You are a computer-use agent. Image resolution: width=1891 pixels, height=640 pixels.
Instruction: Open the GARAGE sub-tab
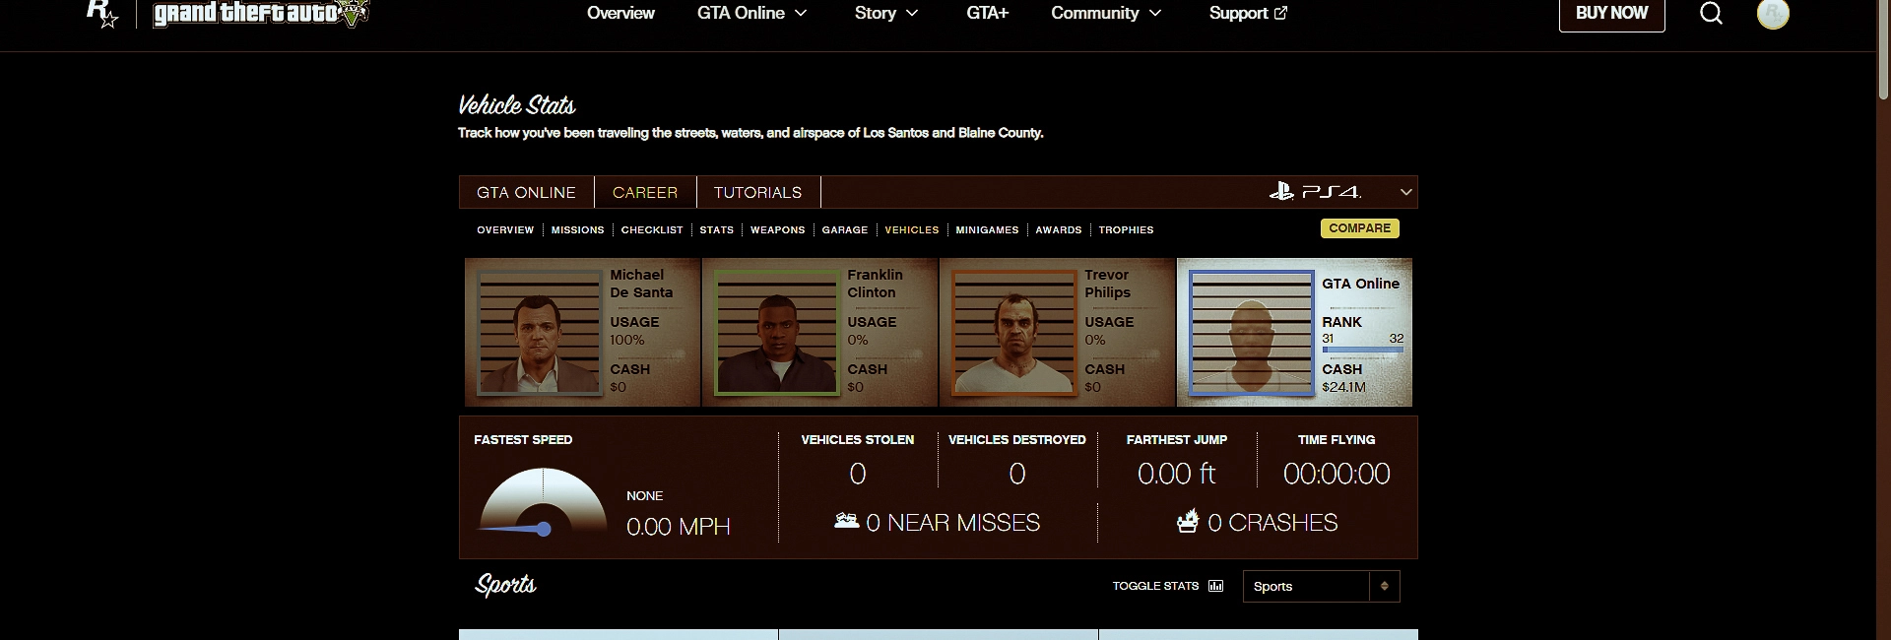coord(845,229)
